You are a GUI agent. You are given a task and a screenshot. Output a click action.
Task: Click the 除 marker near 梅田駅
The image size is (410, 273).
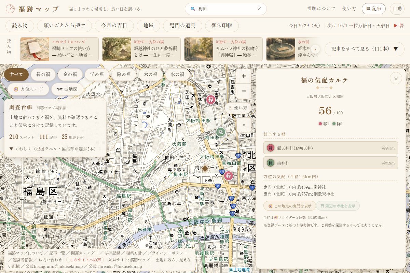tap(221, 132)
